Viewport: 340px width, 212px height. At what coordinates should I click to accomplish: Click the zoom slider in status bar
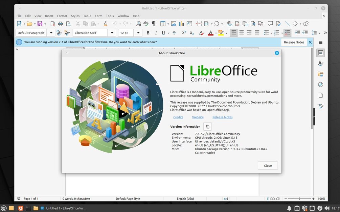[x=299, y=198]
